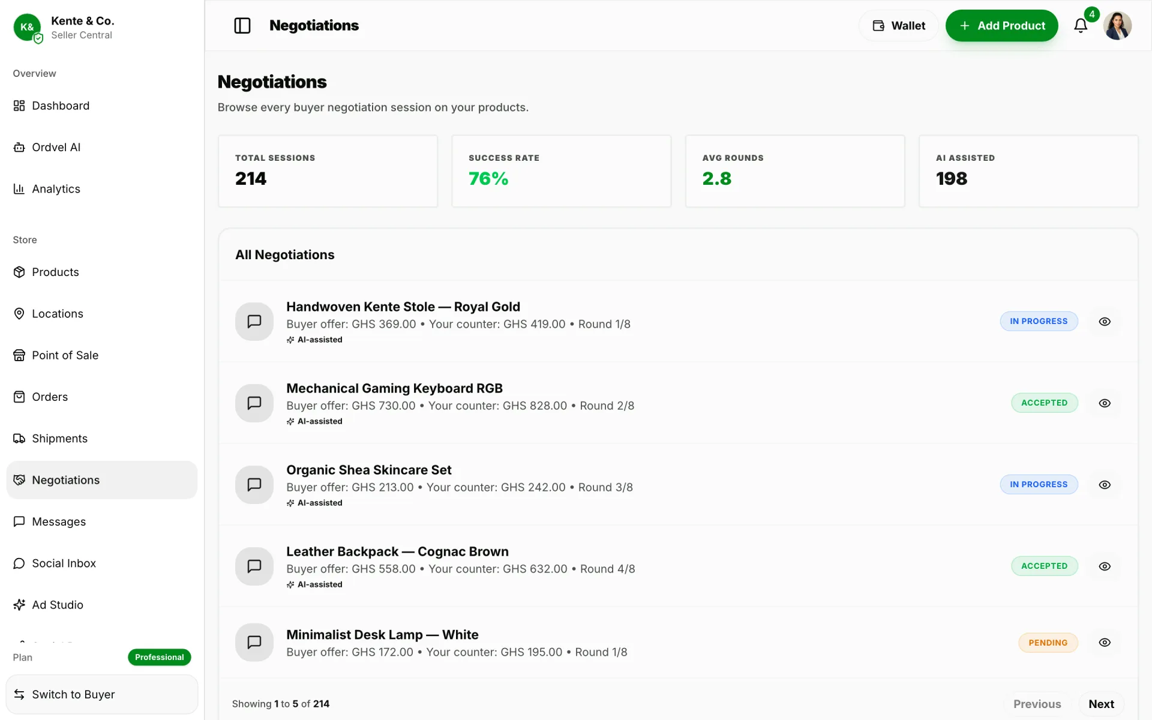Screen dimensions: 1152x720
Task: Select Negotiations in sidebar
Action: click(x=102, y=480)
